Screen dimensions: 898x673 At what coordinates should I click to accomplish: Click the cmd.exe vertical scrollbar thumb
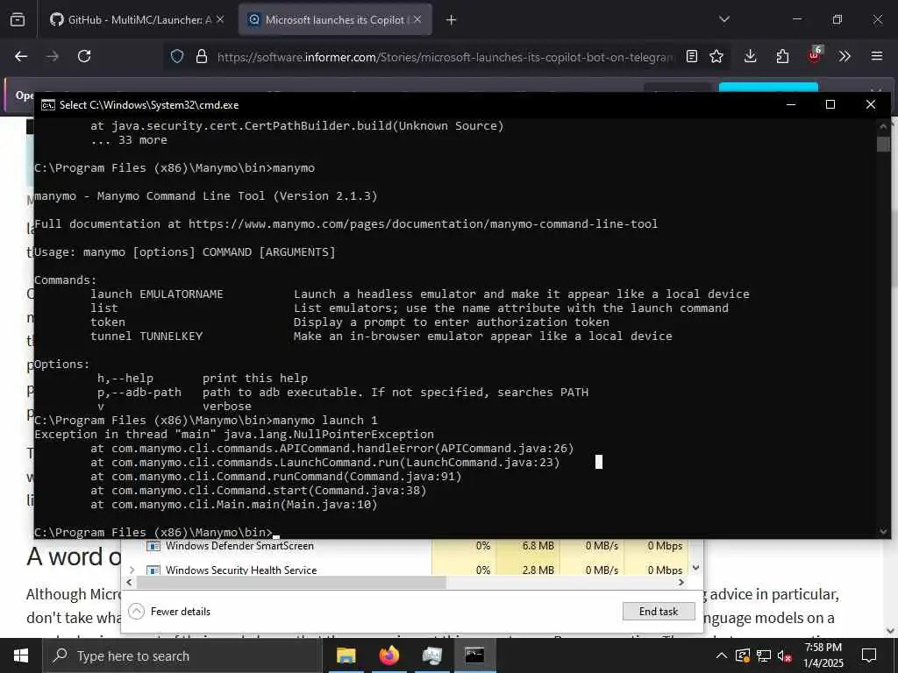pyautogui.click(x=883, y=144)
